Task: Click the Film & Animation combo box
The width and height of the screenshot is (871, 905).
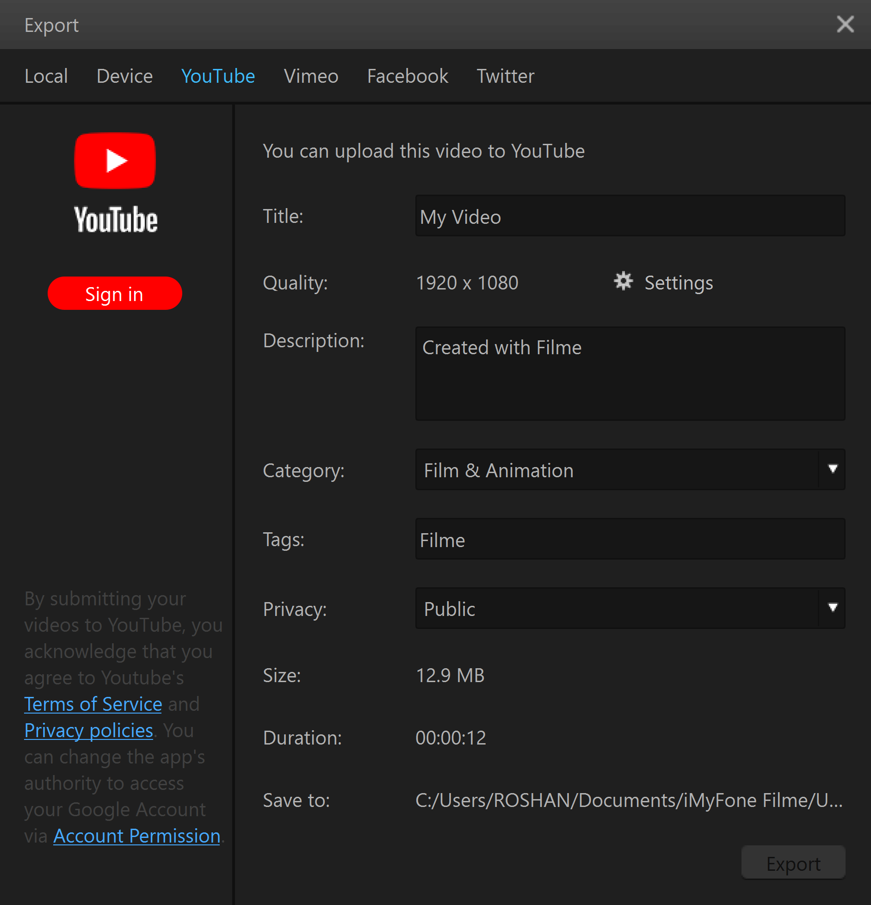Action: [630, 469]
